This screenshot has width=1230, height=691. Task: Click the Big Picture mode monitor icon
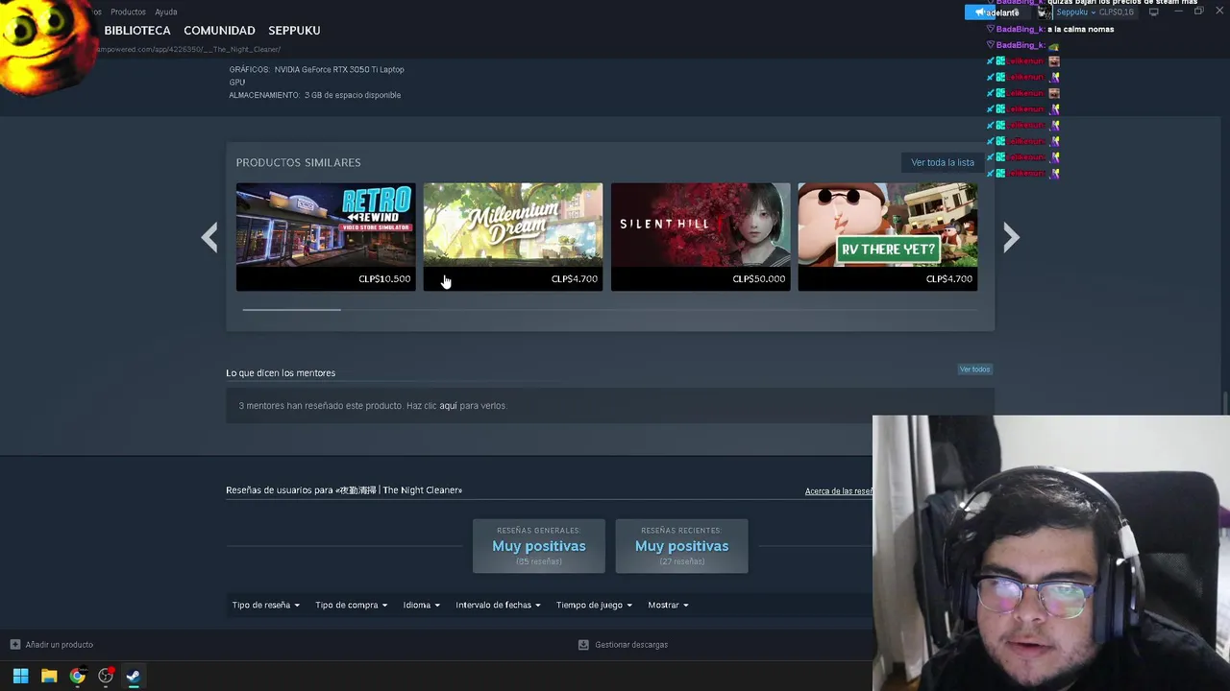pyautogui.click(x=1154, y=12)
